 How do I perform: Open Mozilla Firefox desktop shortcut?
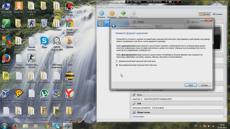(6, 61)
